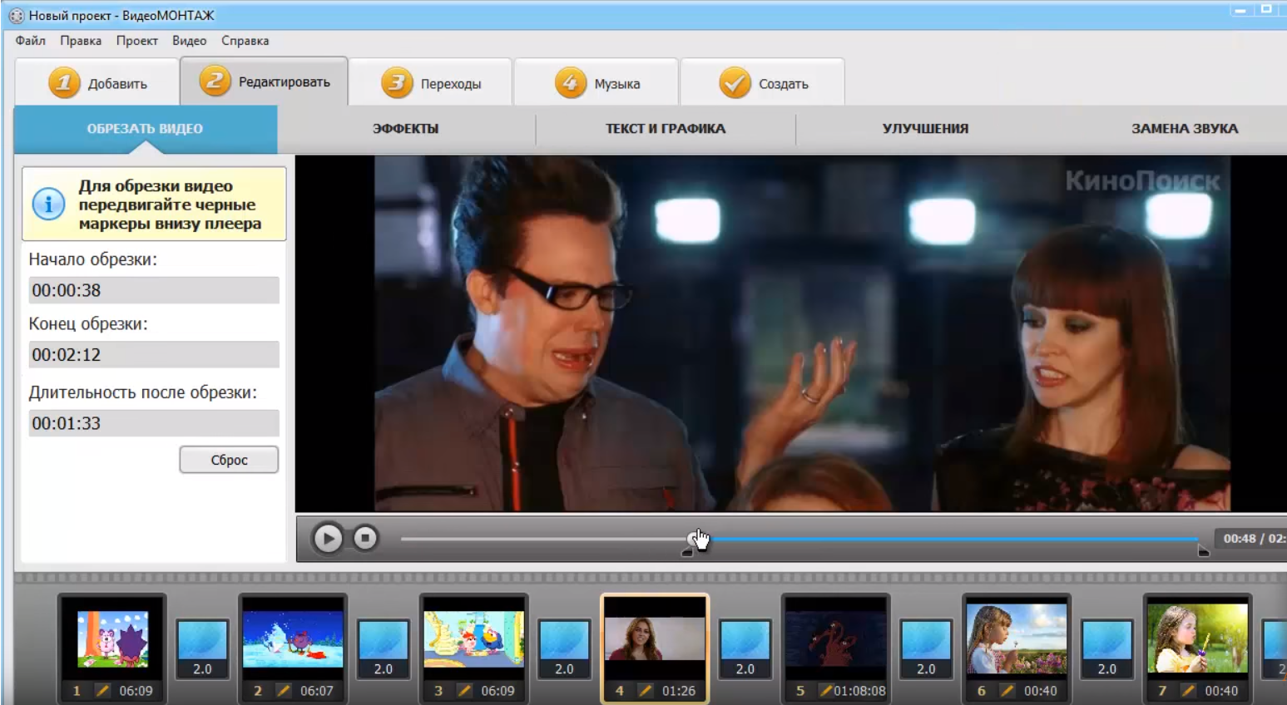Click the hint text about черные маркеры
This screenshot has height=705, width=1287.
click(x=170, y=205)
